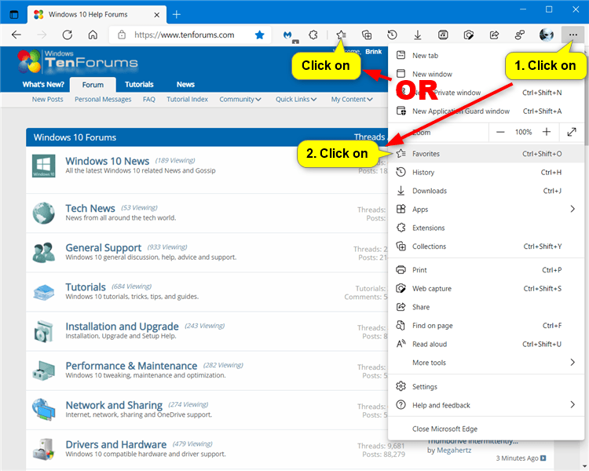This screenshot has width=589, height=471.
Task: Open the Personal Messages link
Action: [x=103, y=99]
